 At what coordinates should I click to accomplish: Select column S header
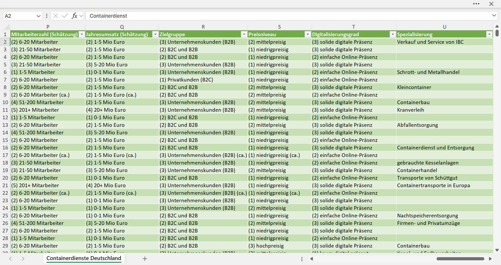[279, 27]
